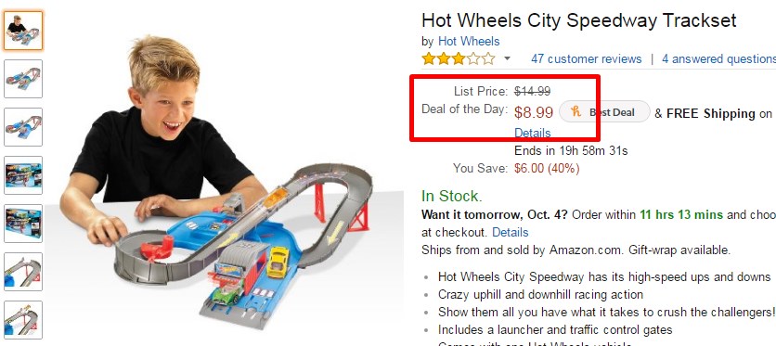Select the seventh thumbnail at the bottom
Viewport: 776px width, 346px height.
pos(23,320)
